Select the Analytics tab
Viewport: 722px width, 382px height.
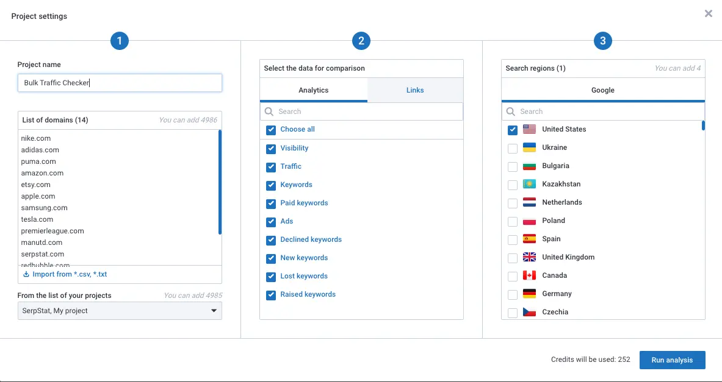click(x=314, y=90)
